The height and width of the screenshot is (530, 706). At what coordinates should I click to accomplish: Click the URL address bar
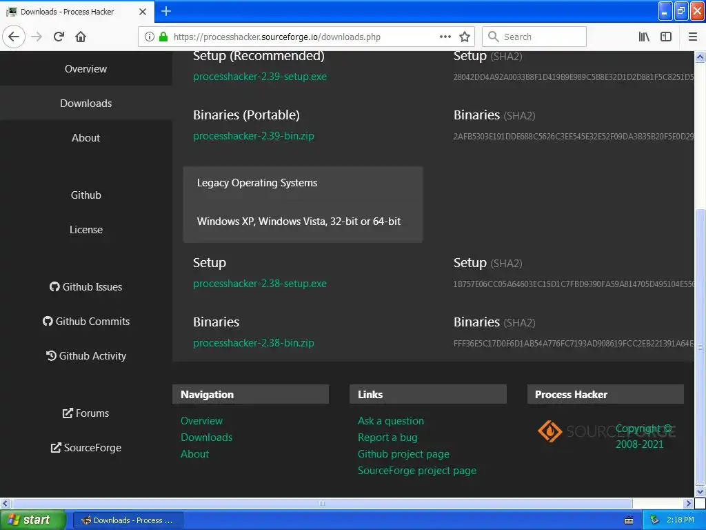(306, 37)
